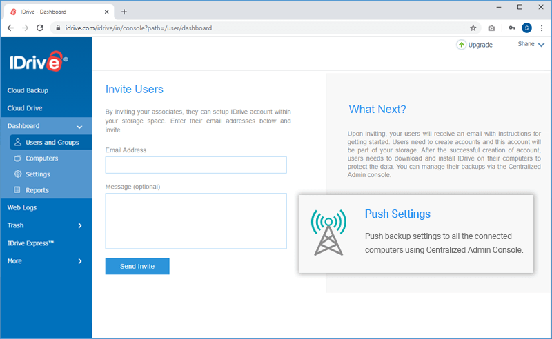Click the Push Settings heading

point(397,214)
